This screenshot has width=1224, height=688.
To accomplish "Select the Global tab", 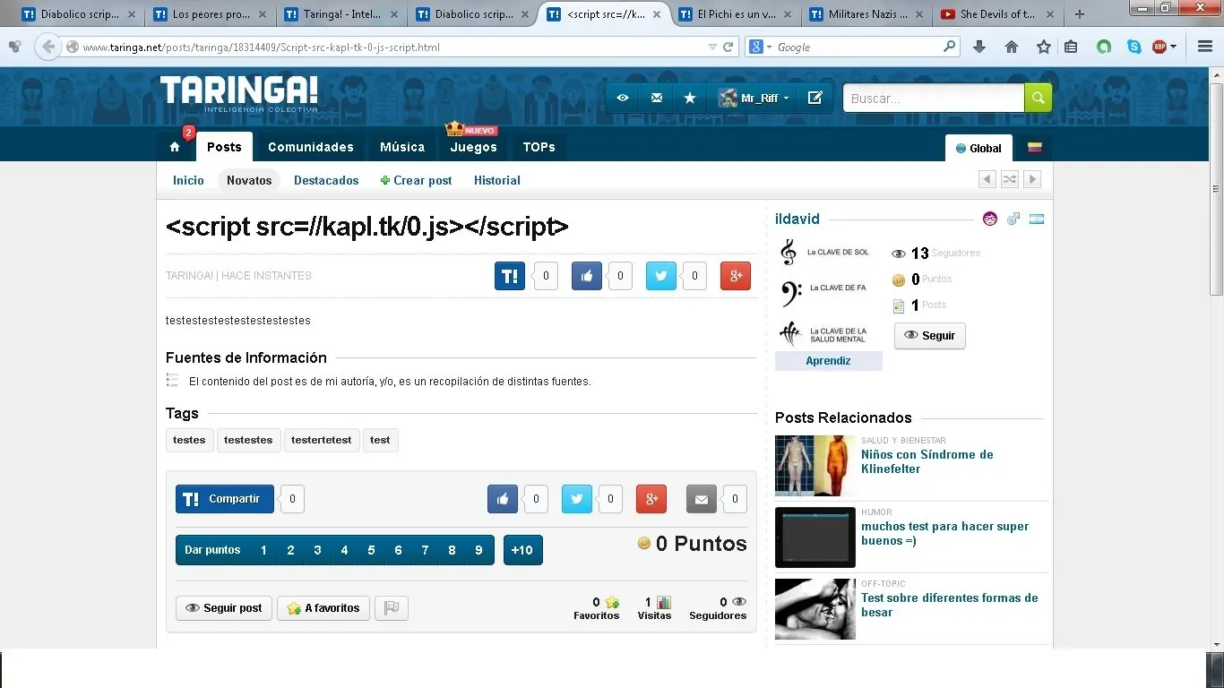I will [978, 148].
